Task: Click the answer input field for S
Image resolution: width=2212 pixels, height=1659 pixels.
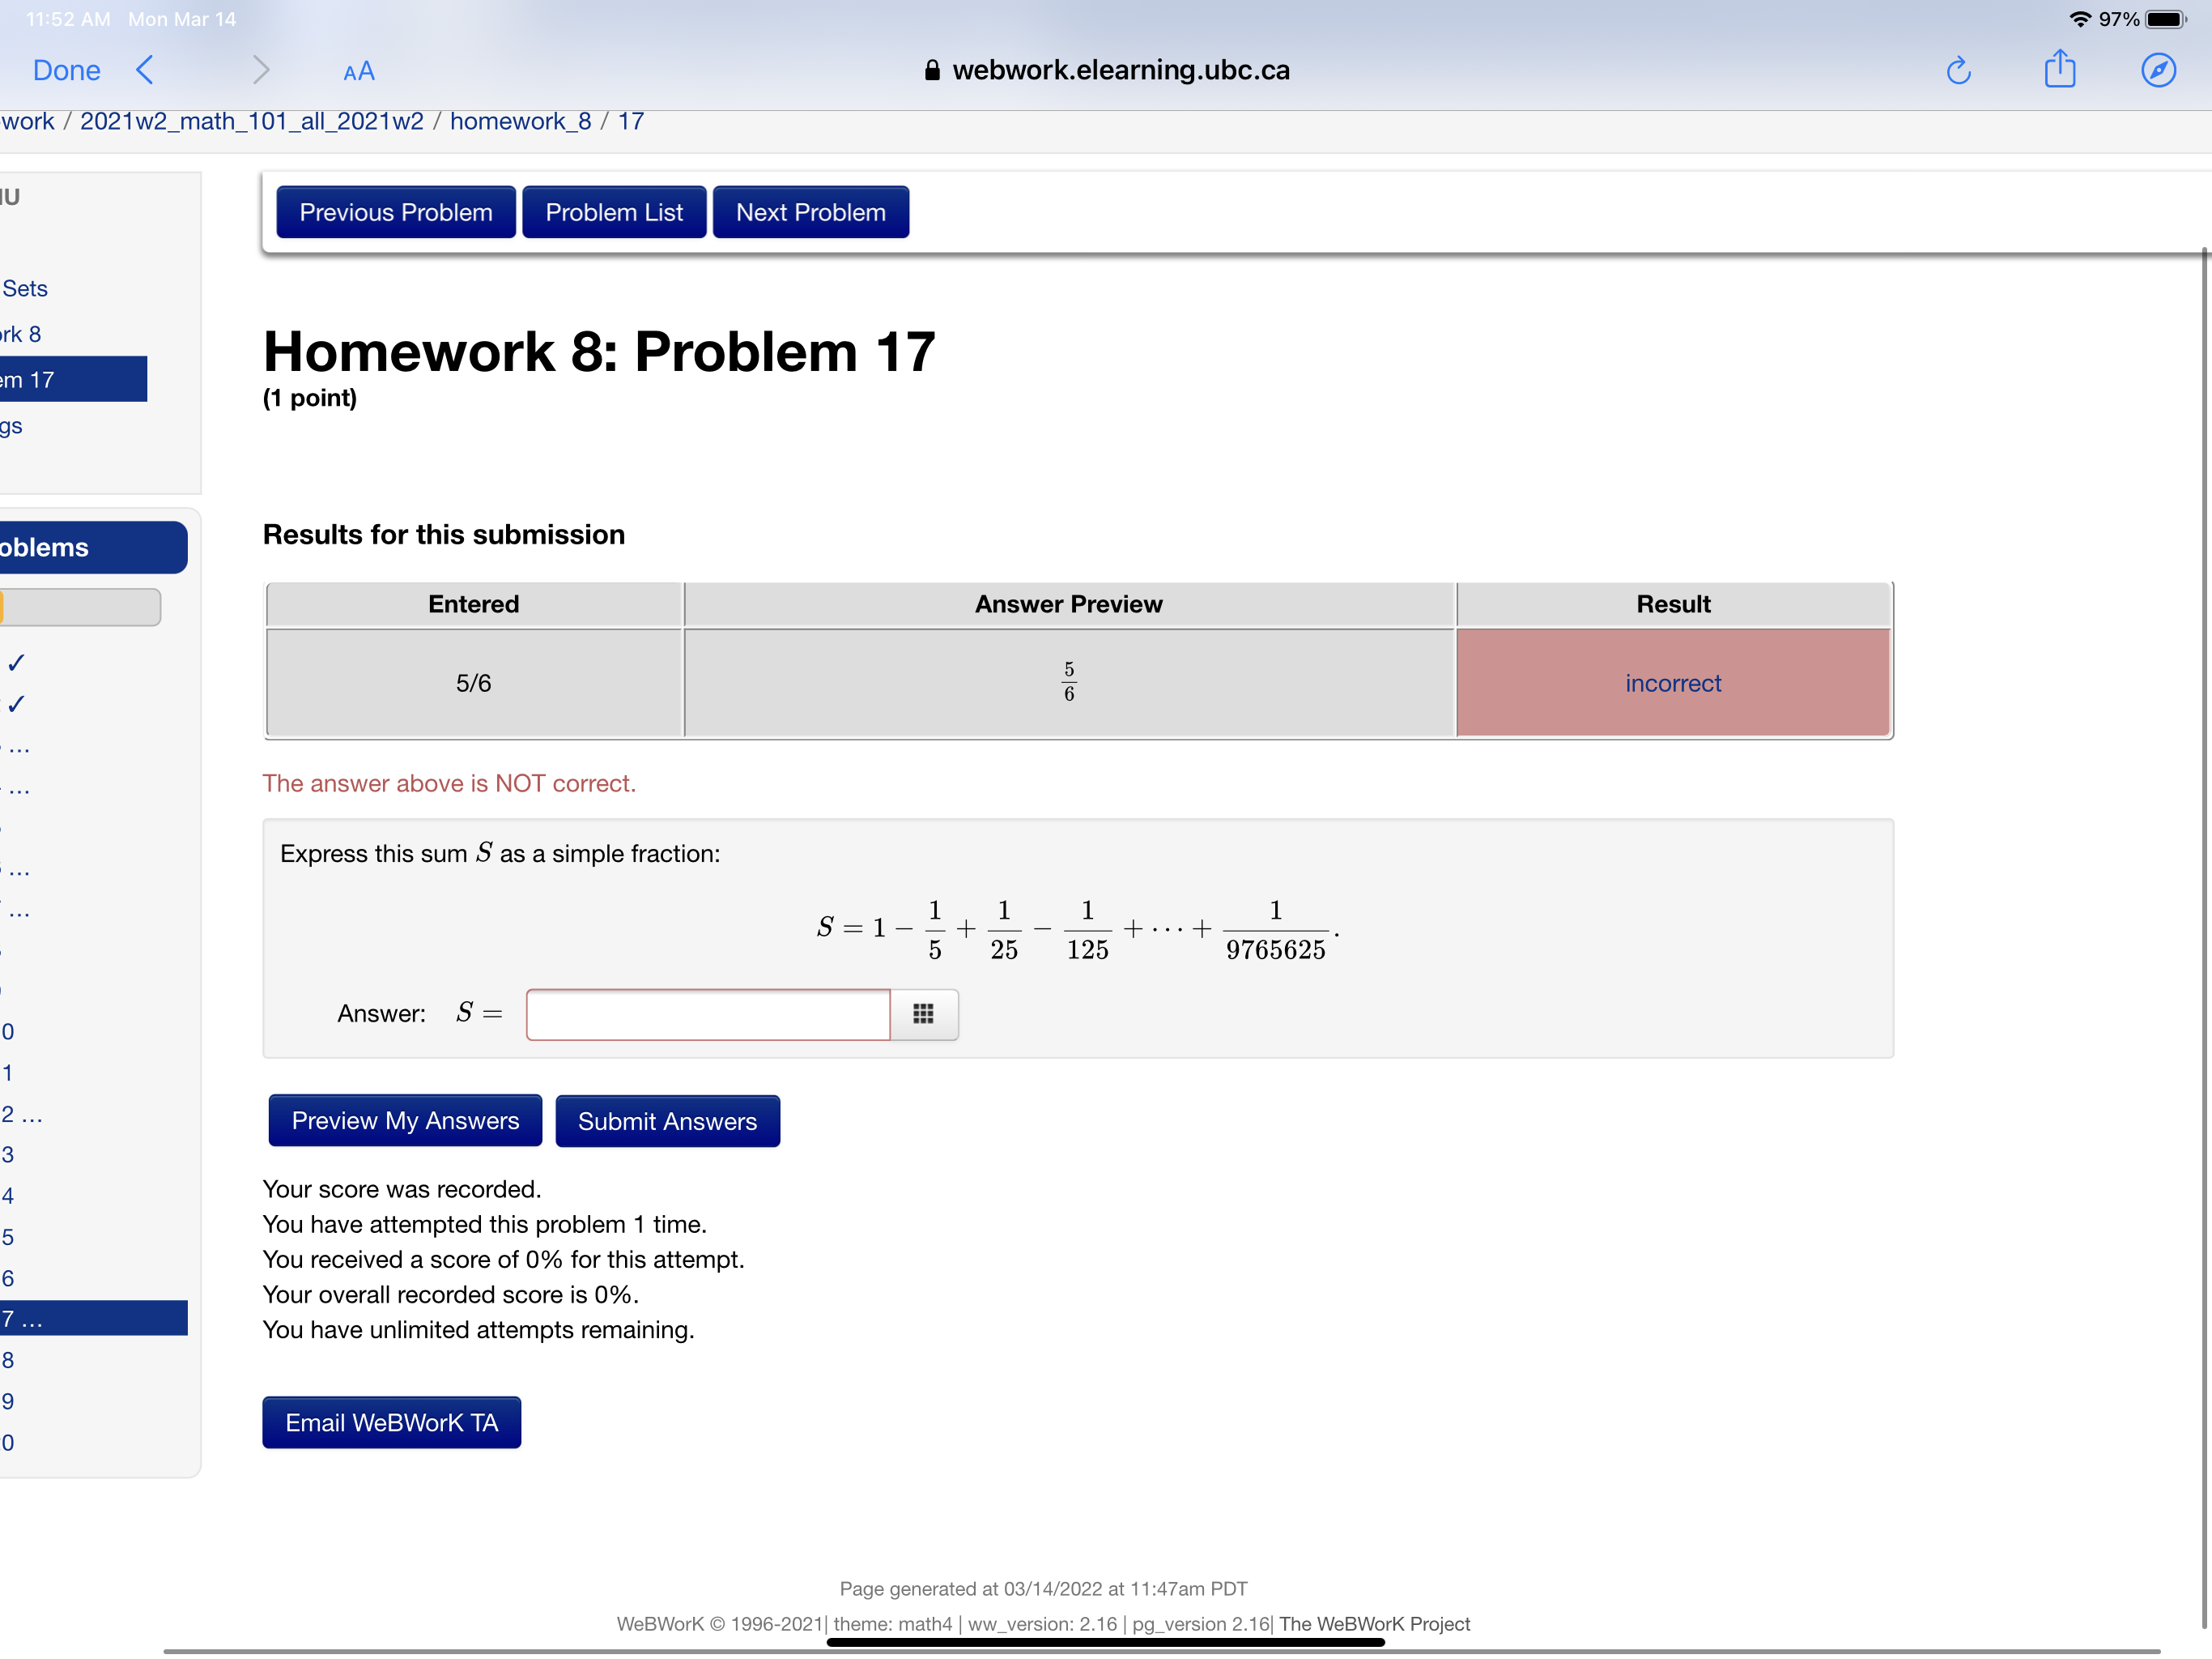Action: click(708, 1013)
